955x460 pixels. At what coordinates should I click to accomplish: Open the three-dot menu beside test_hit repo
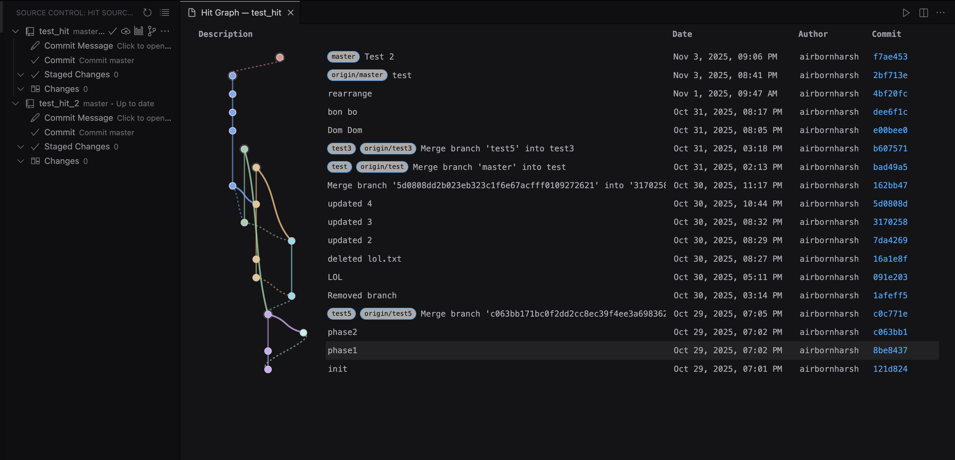point(165,31)
